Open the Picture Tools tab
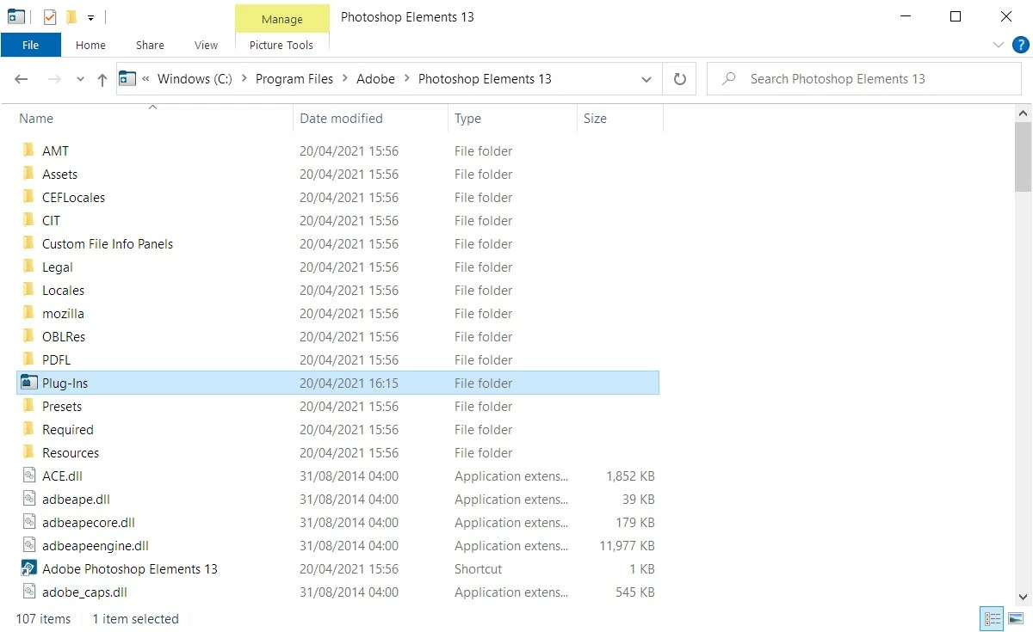This screenshot has height=632, width=1033. (x=281, y=45)
